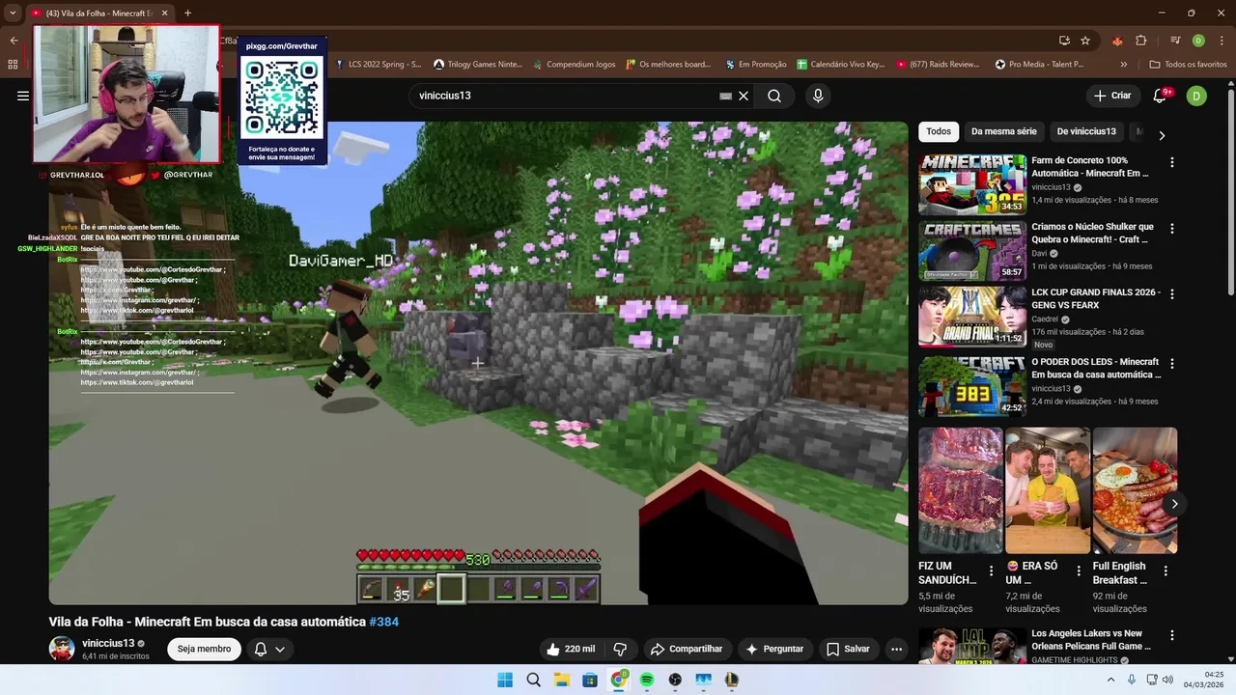The width and height of the screenshot is (1236, 695).
Task: Expand hidden bookmarks with double chevron
Action: click(x=1124, y=65)
